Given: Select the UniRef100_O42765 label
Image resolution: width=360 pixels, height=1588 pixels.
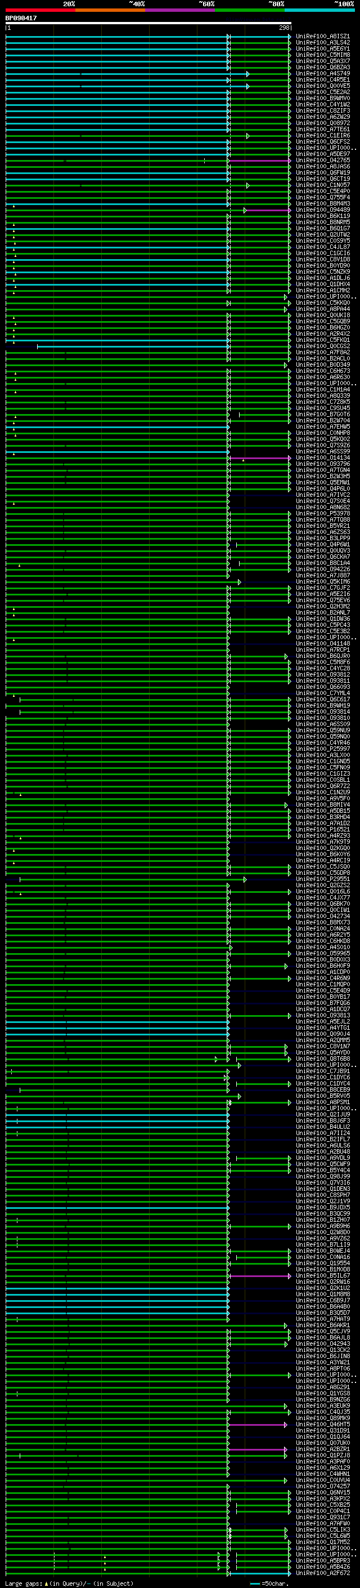Looking at the screenshot, I should coord(323,161).
